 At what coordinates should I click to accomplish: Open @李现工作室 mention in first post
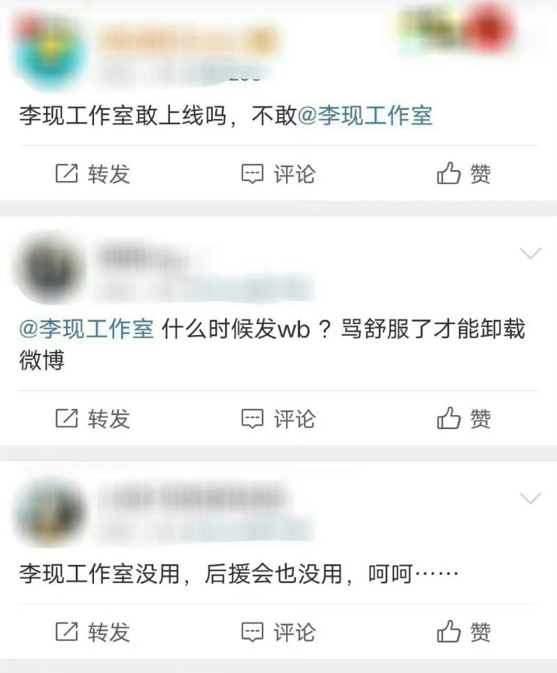[365, 116]
